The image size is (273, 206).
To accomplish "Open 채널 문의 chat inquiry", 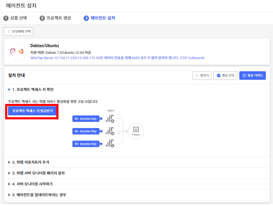I will pos(225,75).
